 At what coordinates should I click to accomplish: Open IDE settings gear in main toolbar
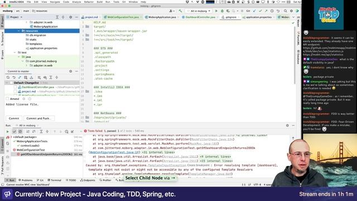pos(291,11)
